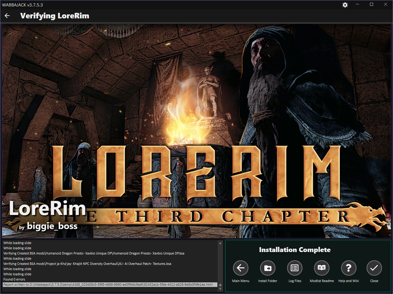
Task: Click the 'Verifying LoreRim' title text
Action: 55,16
